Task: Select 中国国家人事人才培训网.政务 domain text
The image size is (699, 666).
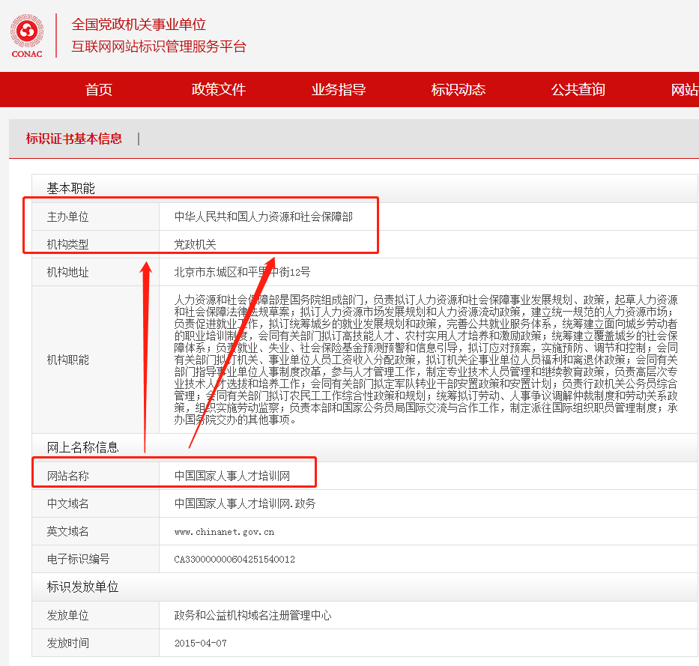Action: [245, 503]
